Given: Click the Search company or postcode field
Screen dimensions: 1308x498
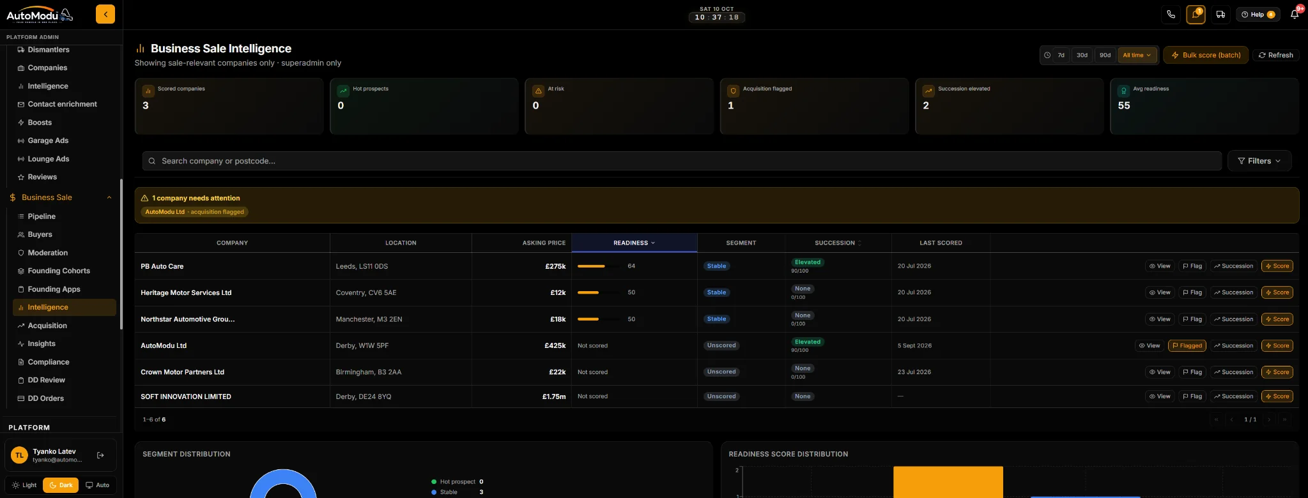Looking at the screenshot, I should pos(682,161).
